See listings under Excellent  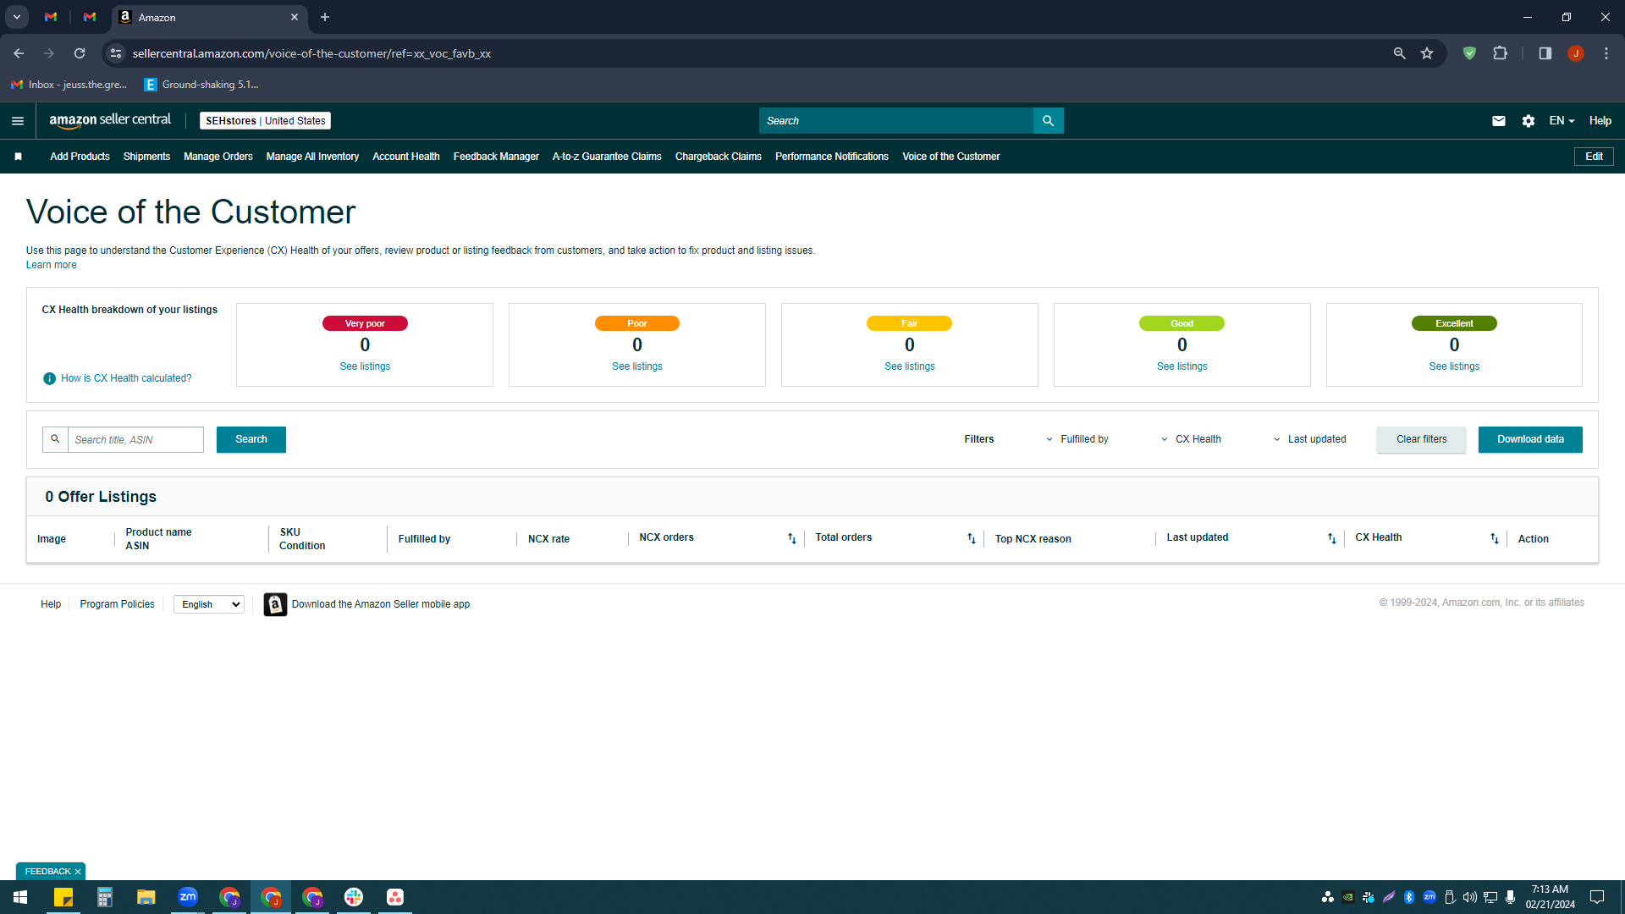(x=1454, y=366)
